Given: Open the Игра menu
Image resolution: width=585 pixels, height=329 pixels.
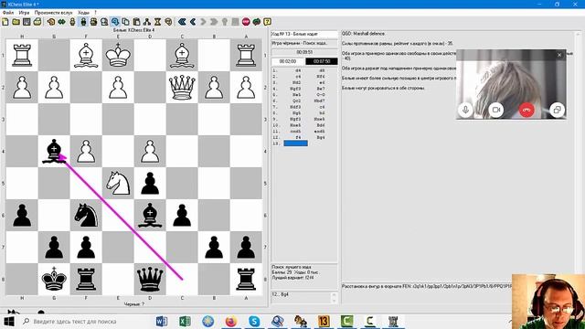Looking at the screenshot, I should [24, 12].
